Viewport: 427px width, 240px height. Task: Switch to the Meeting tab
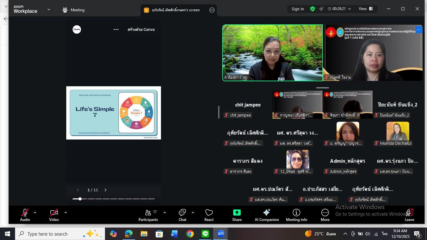click(73, 10)
